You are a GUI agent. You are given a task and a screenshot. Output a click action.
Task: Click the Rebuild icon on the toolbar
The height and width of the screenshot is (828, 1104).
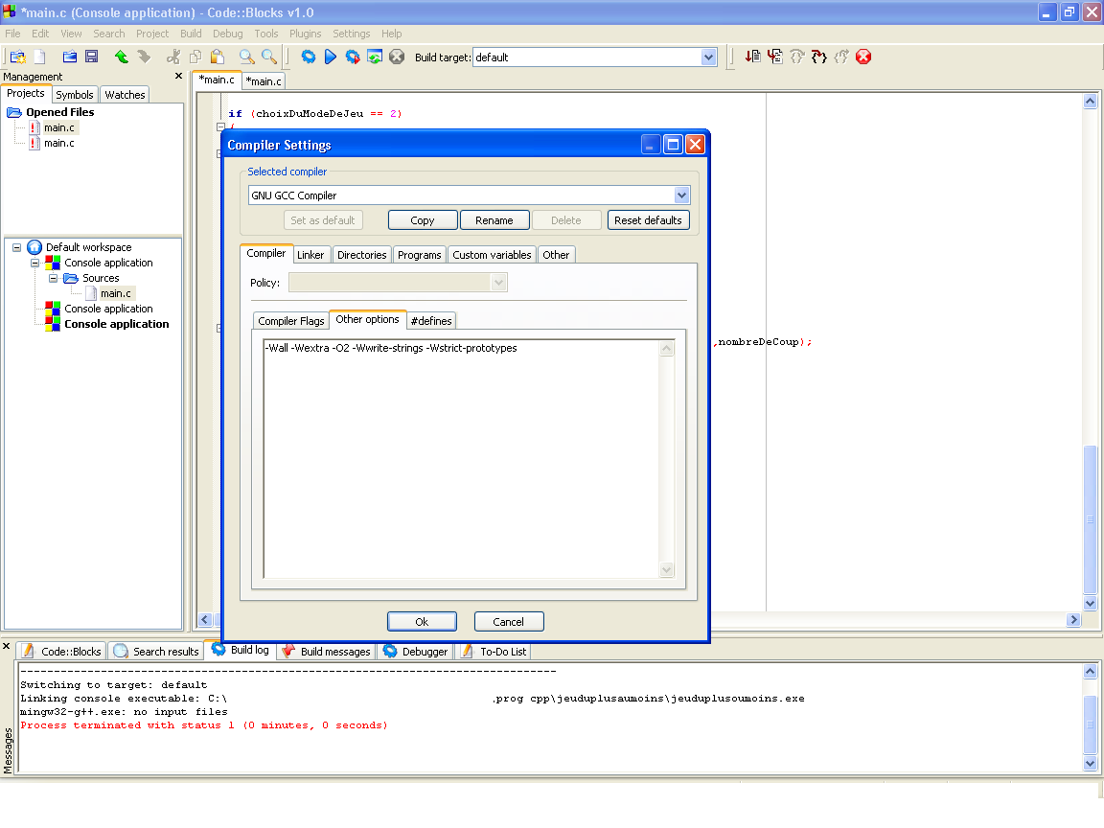[376, 57]
